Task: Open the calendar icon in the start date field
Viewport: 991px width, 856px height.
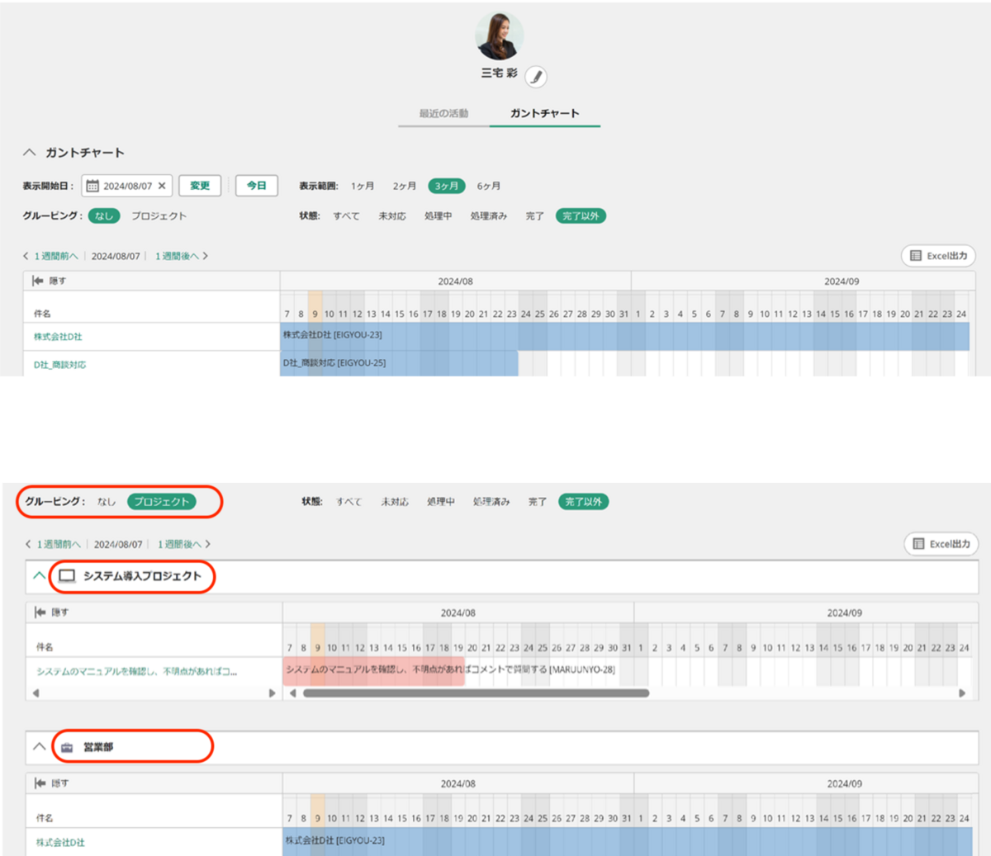Action: pos(92,187)
